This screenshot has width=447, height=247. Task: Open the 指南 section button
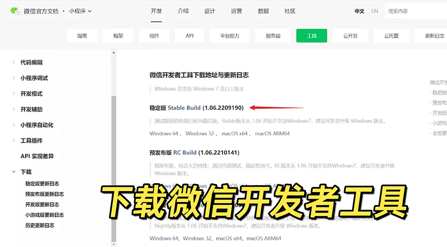(82, 36)
